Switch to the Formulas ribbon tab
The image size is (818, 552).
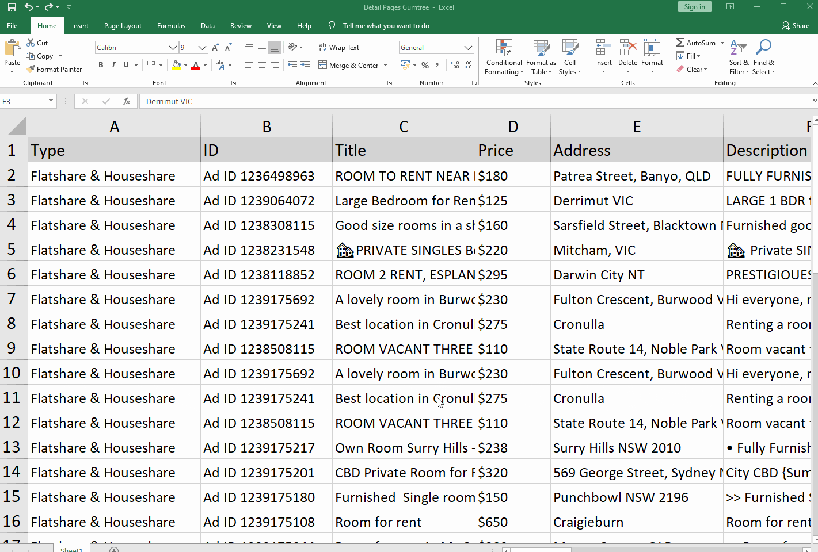coord(171,25)
